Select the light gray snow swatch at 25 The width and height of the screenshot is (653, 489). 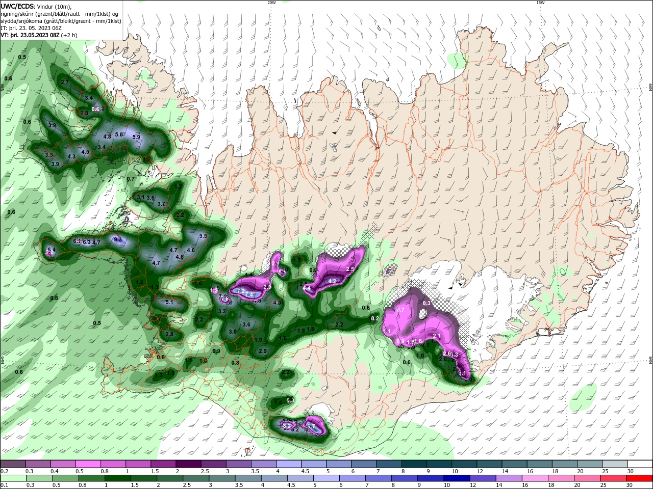pyautogui.click(x=615, y=464)
